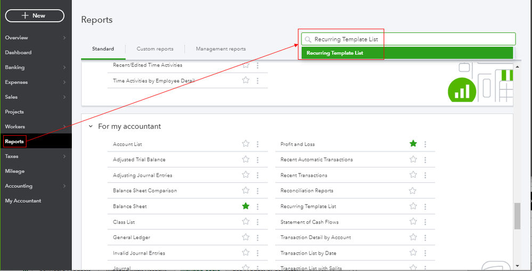Unfavorite the Profit and Loss star

[413, 144]
